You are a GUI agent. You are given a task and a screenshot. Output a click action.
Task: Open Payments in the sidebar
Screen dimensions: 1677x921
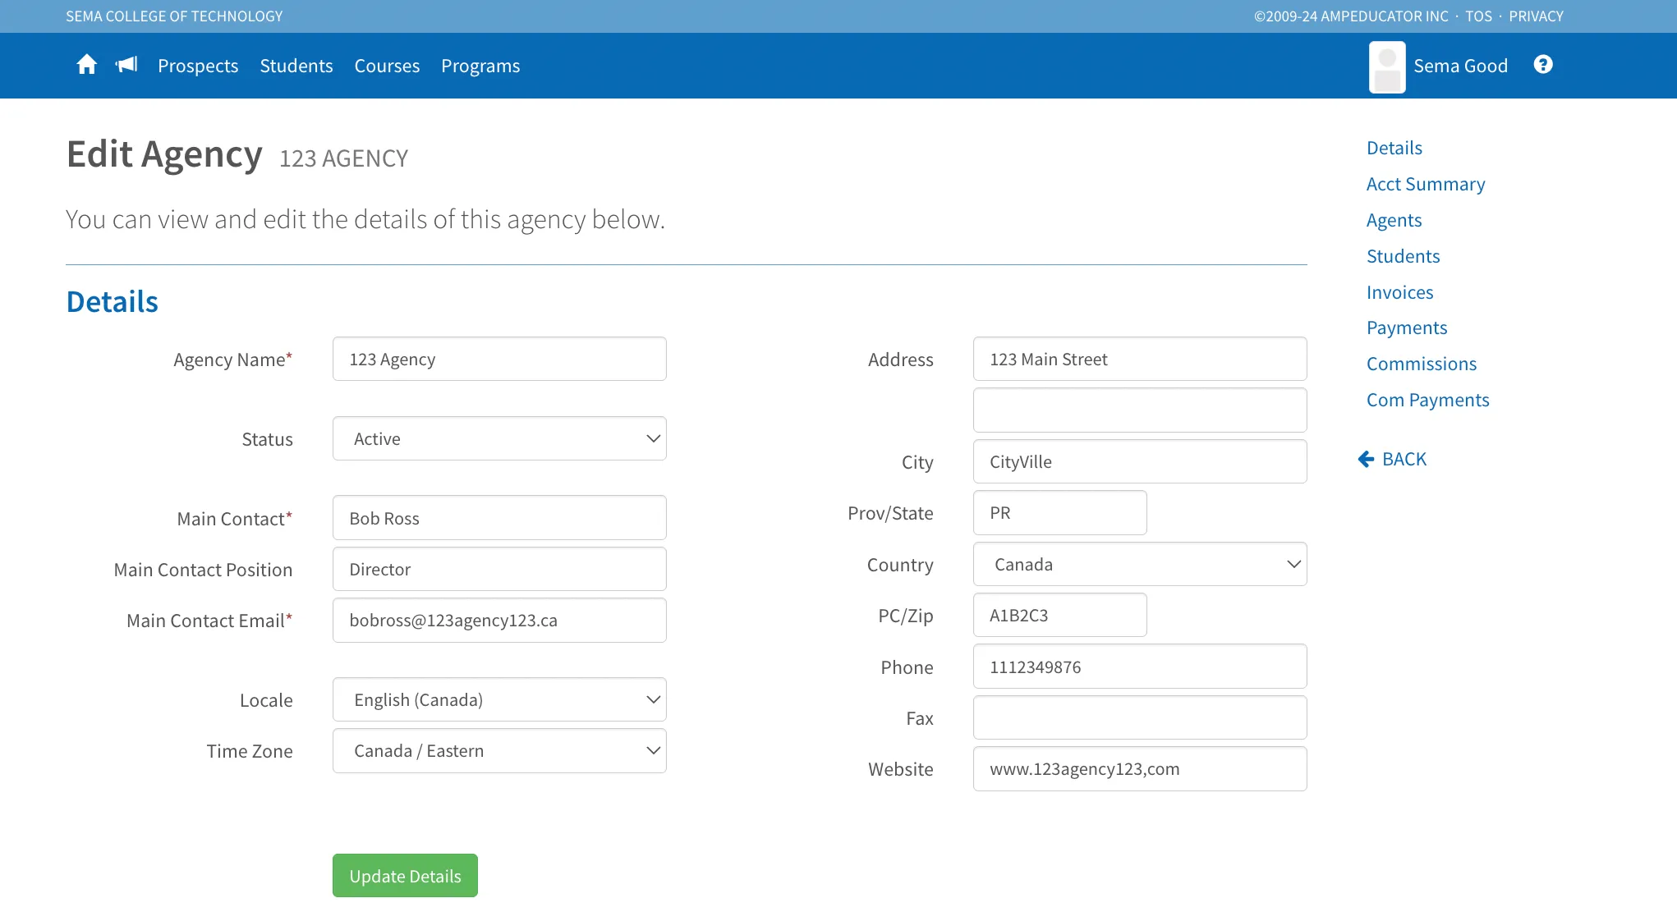pos(1407,328)
